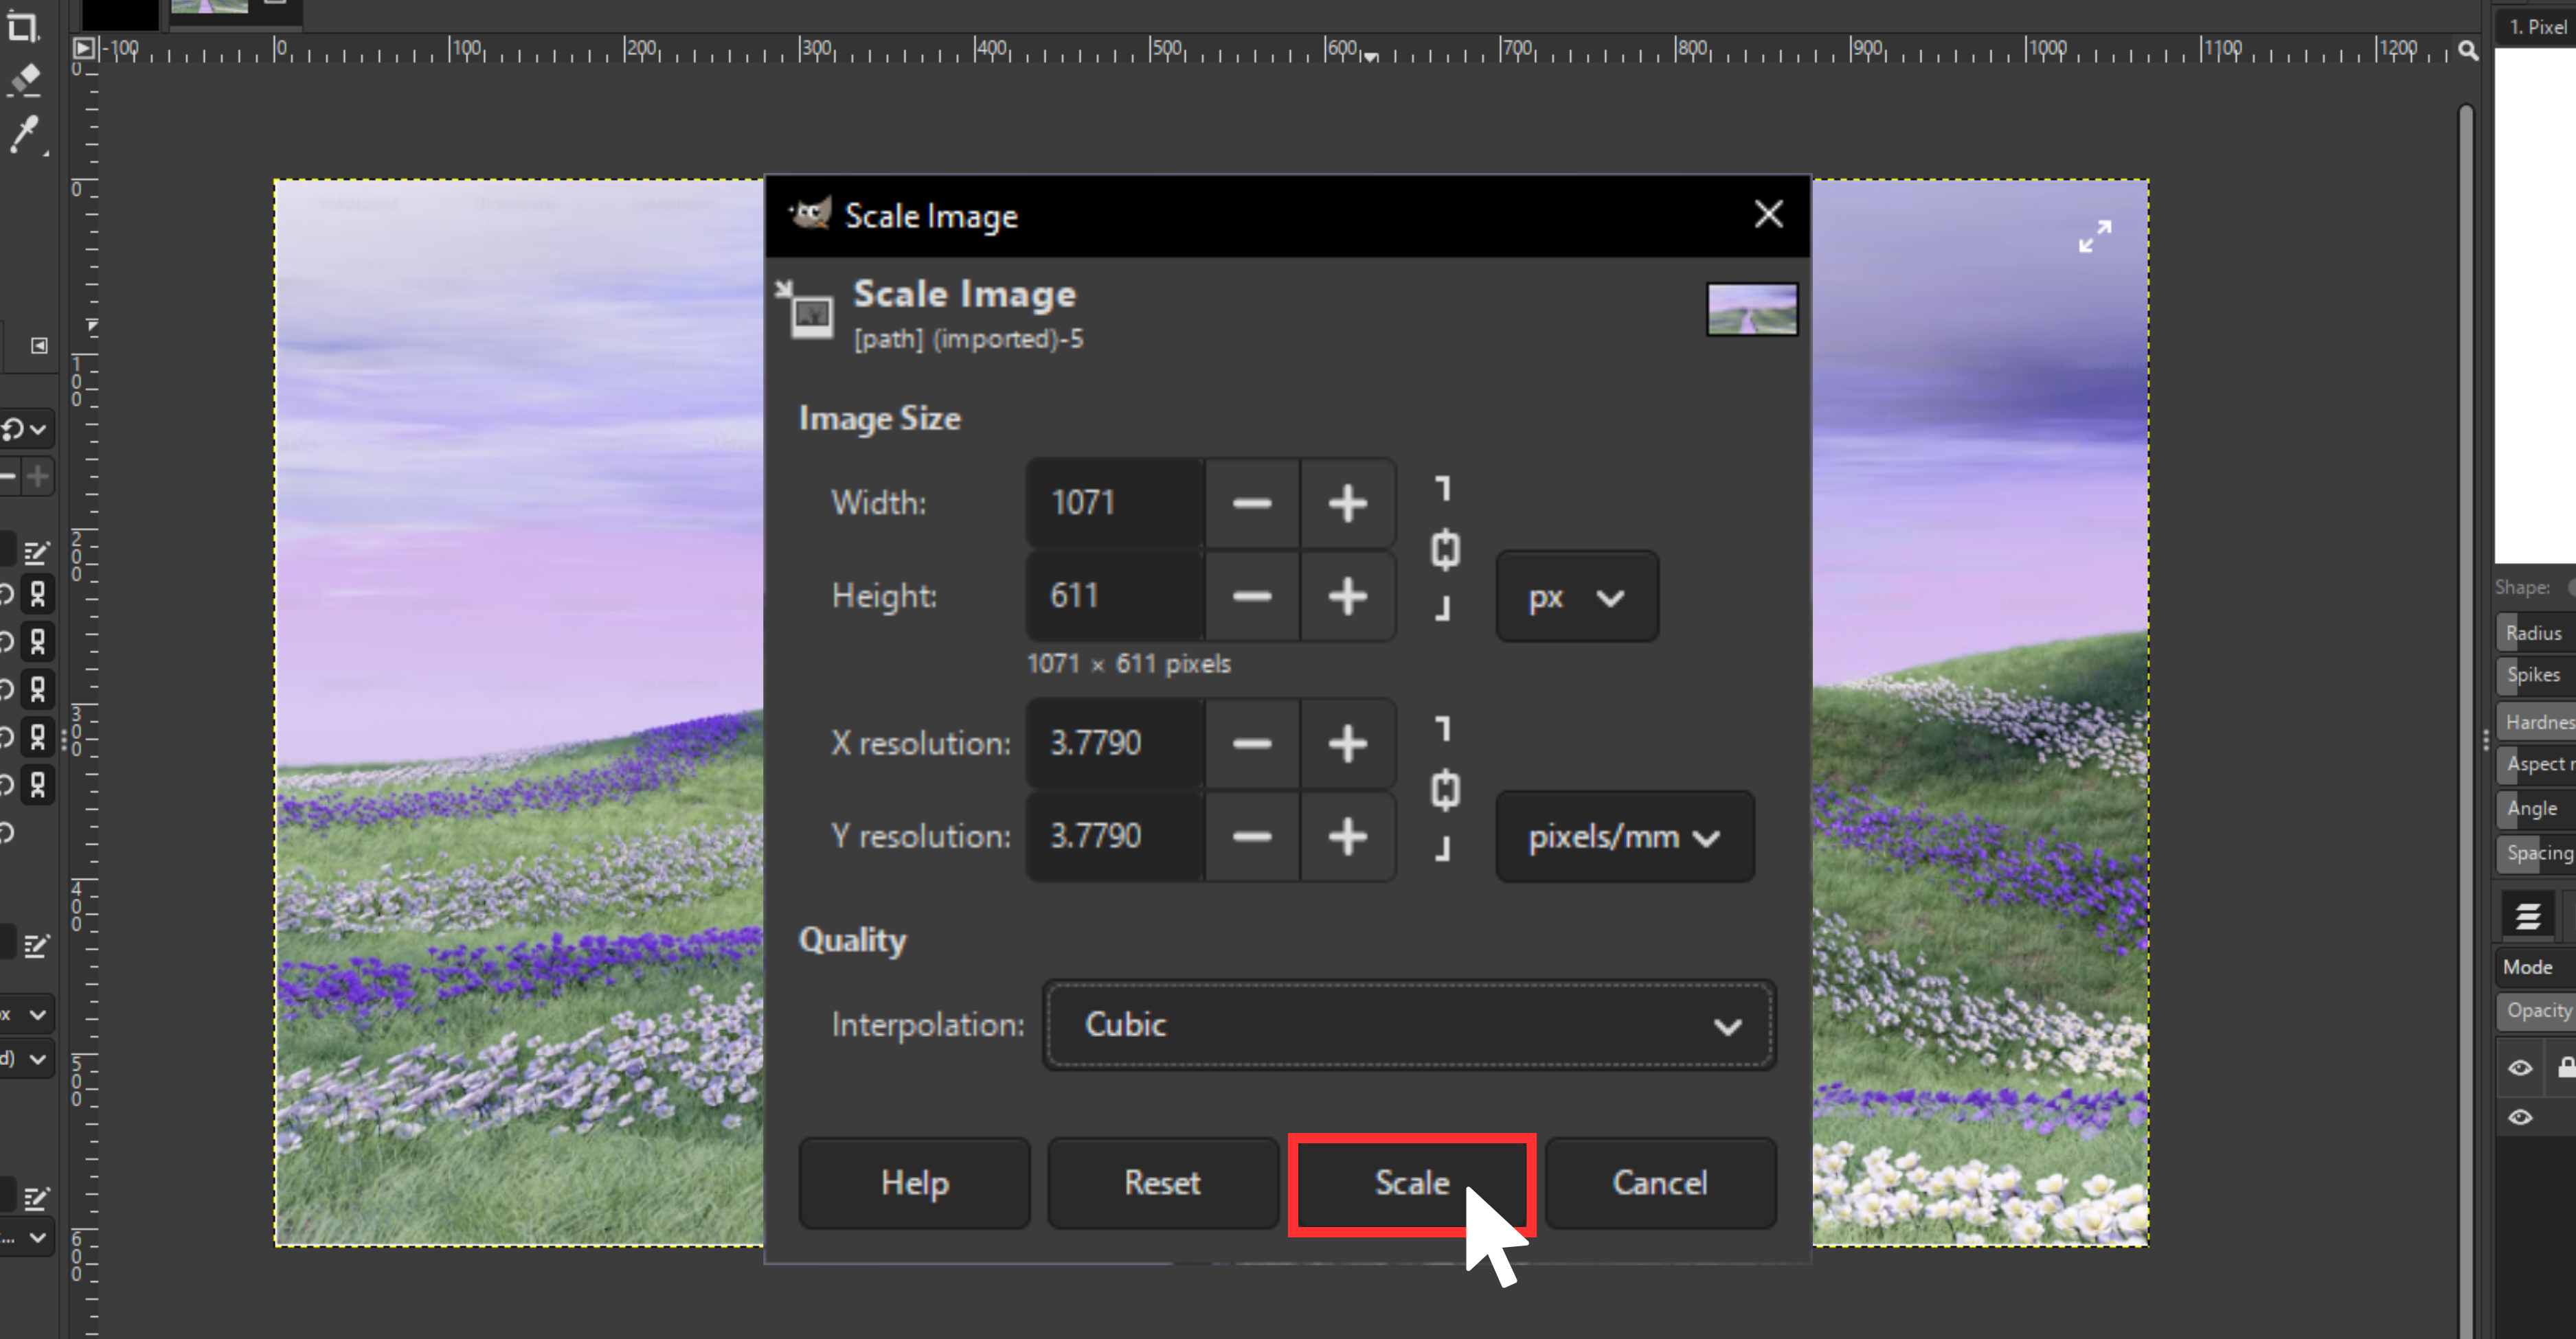Select the Crop tool icon

[22, 25]
